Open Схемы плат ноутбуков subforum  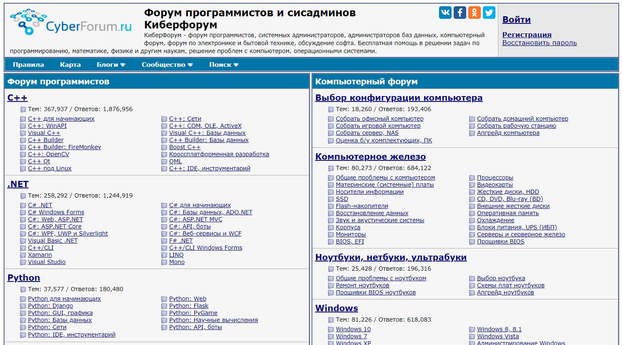[511, 285]
